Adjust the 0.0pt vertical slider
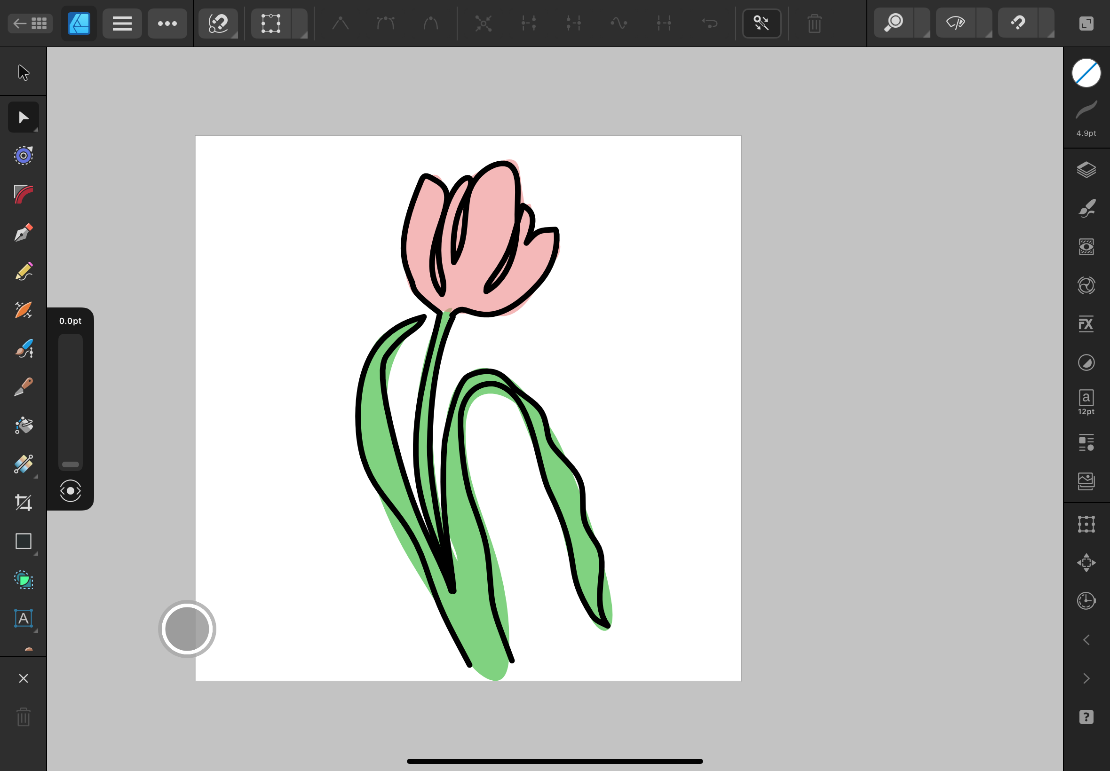 (71, 402)
